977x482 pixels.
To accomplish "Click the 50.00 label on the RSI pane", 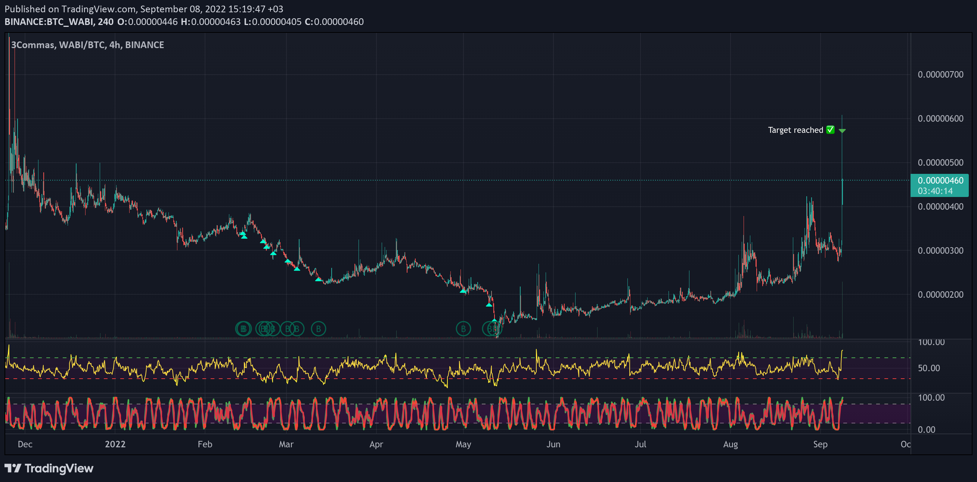I will point(929,368).
